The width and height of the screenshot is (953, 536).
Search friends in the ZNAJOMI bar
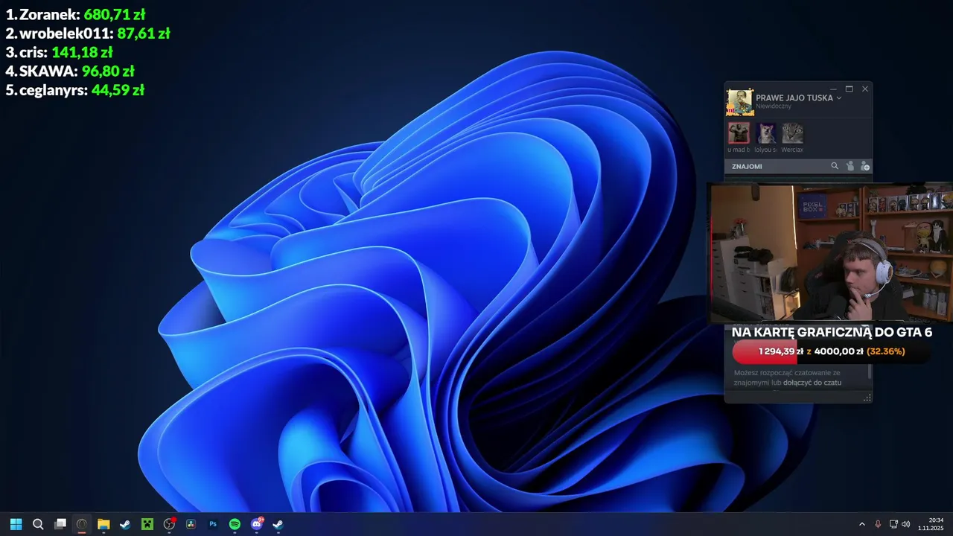click(835, 166)
